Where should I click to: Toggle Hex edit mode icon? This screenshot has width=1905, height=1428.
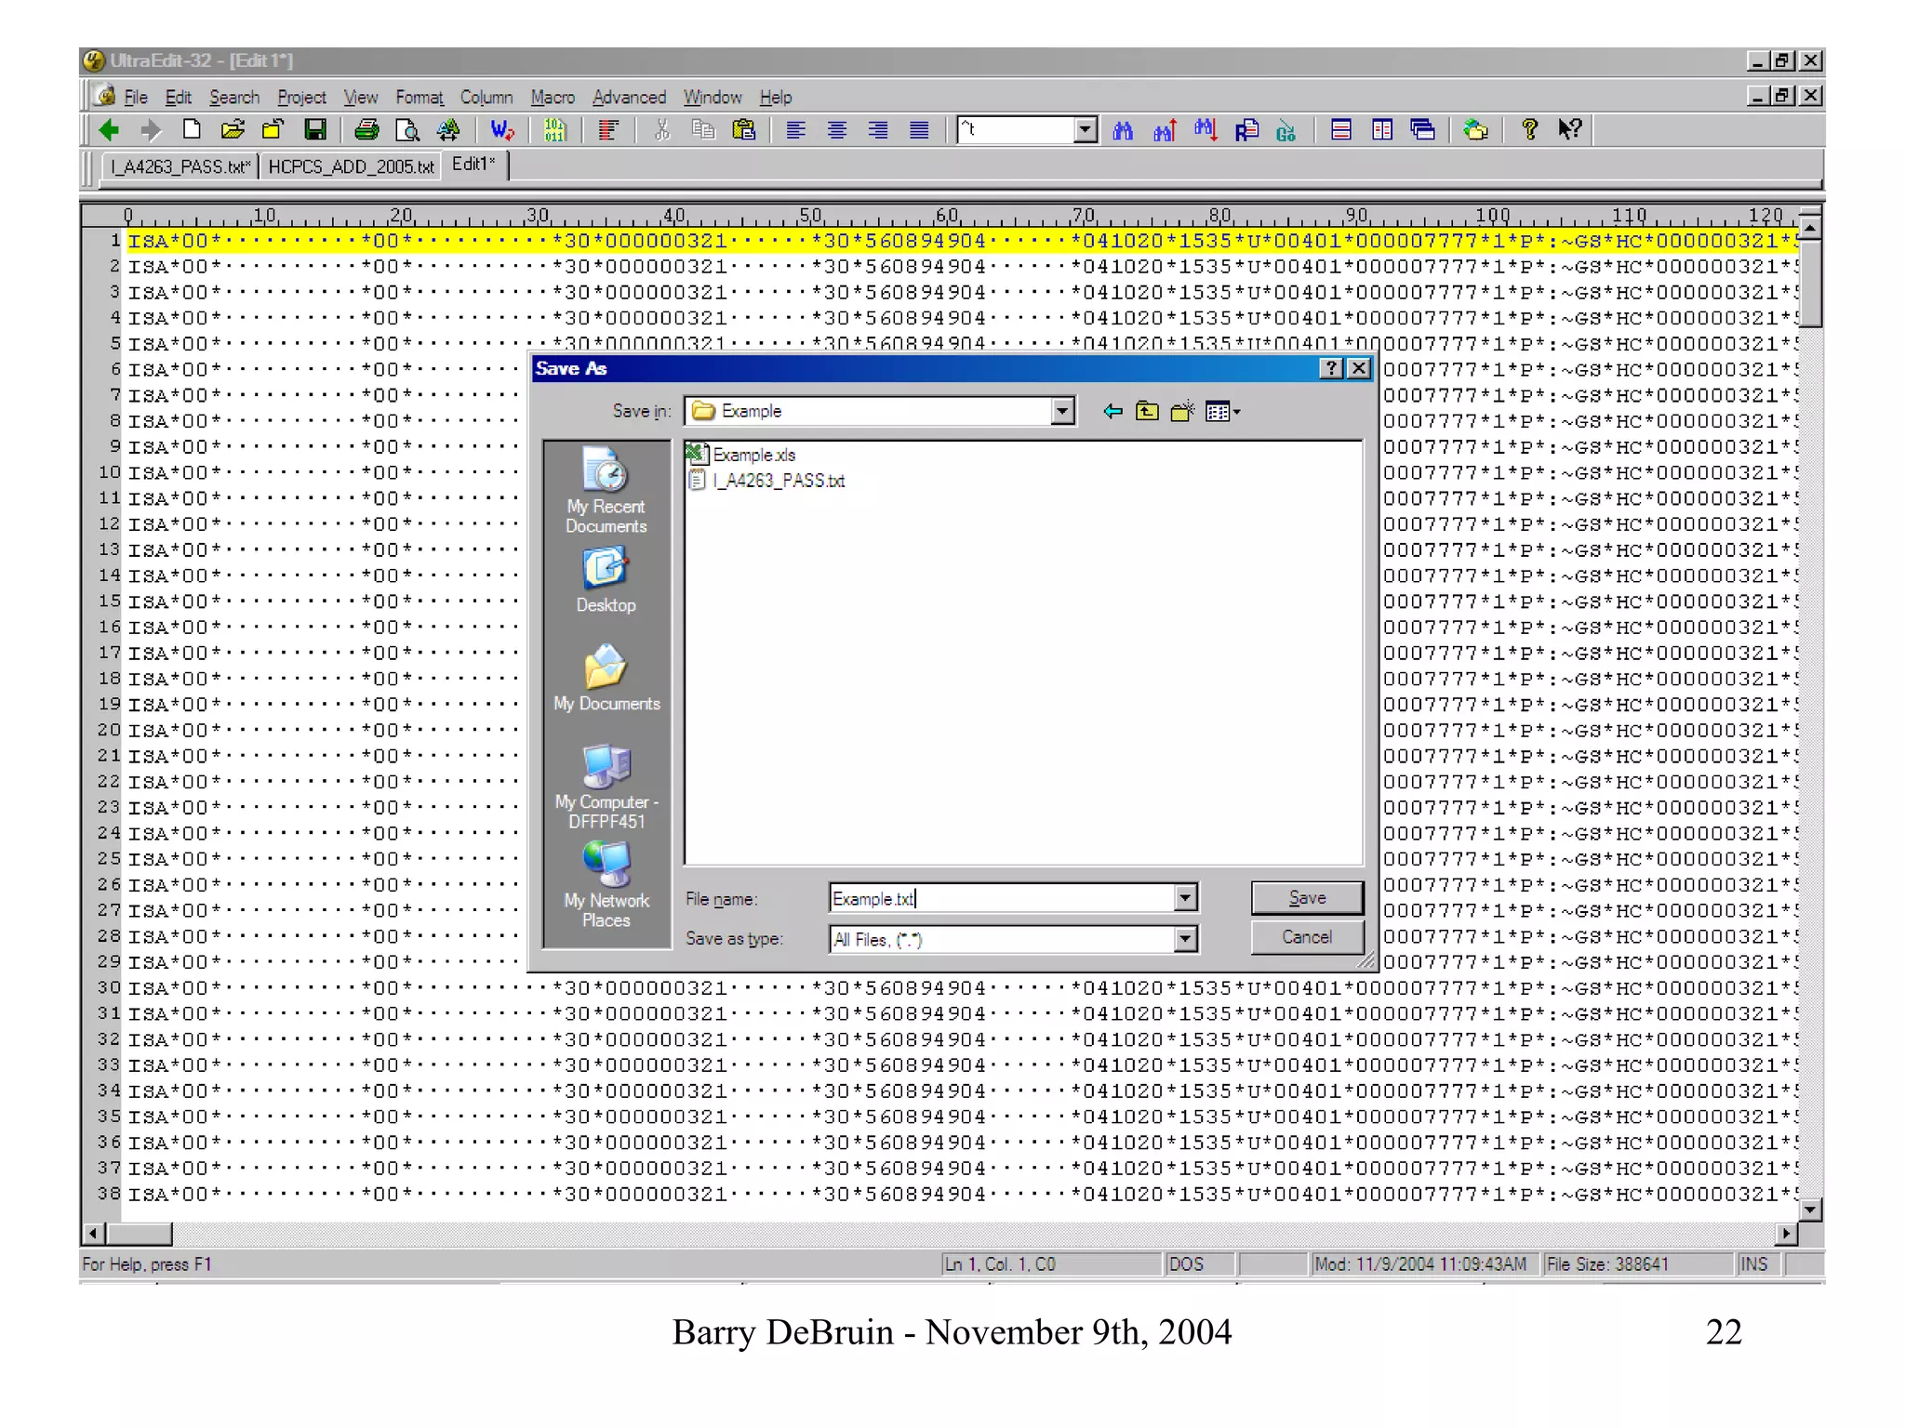click(x=554, y=130)
